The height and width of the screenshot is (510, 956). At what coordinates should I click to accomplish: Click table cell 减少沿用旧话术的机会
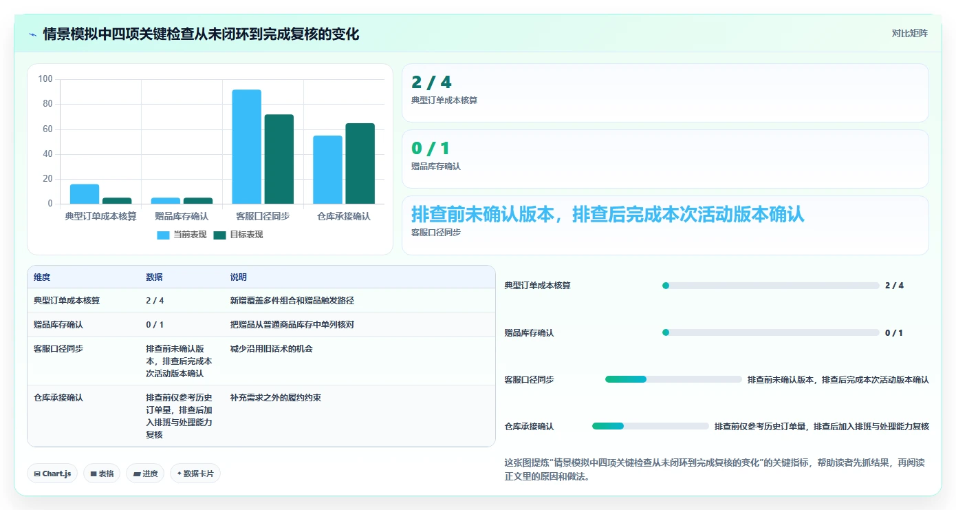(x=272, y=349)
